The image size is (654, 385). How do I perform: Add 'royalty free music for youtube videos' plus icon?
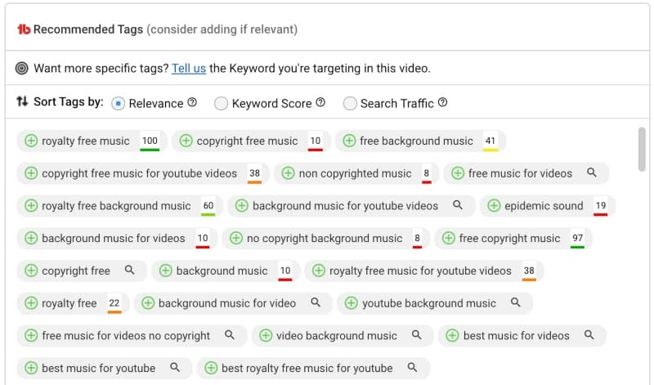point(319,271)
